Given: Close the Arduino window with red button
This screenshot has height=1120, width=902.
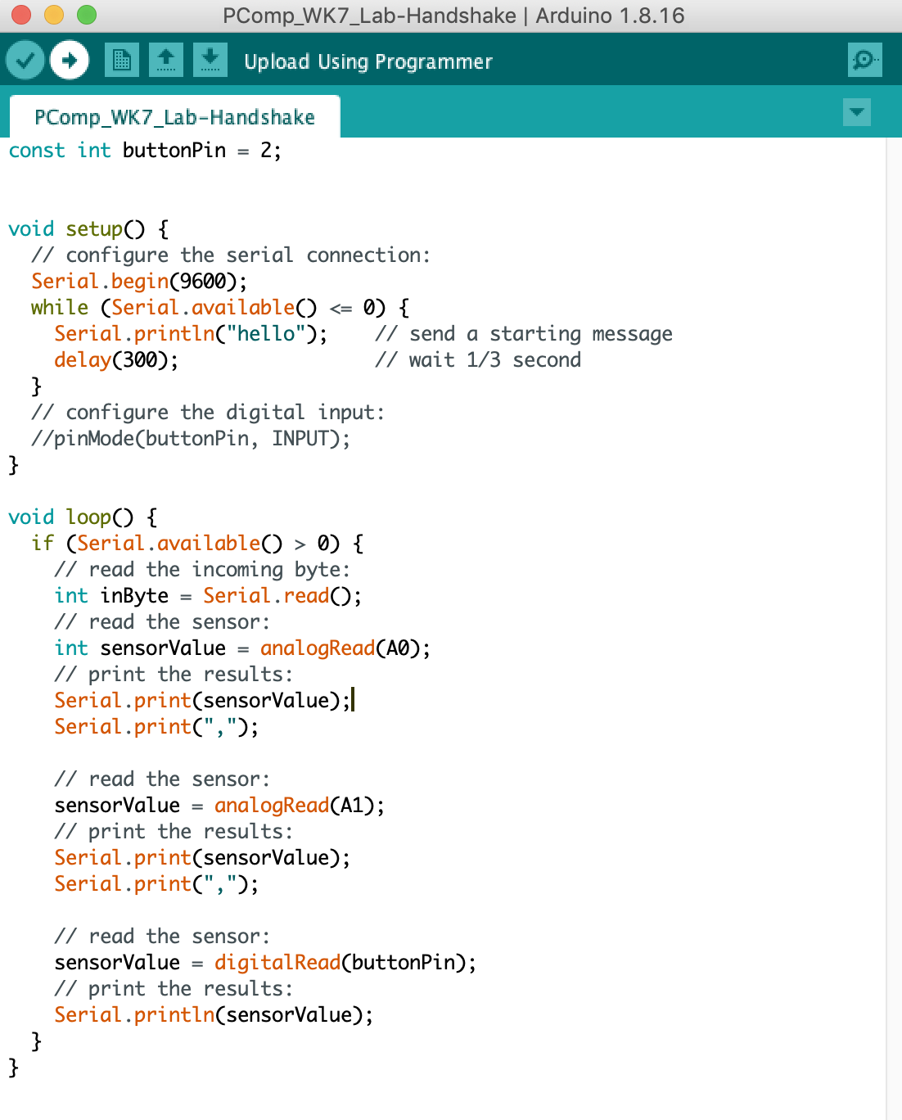Looking at the screenshot, I should (x=21, y=15).
